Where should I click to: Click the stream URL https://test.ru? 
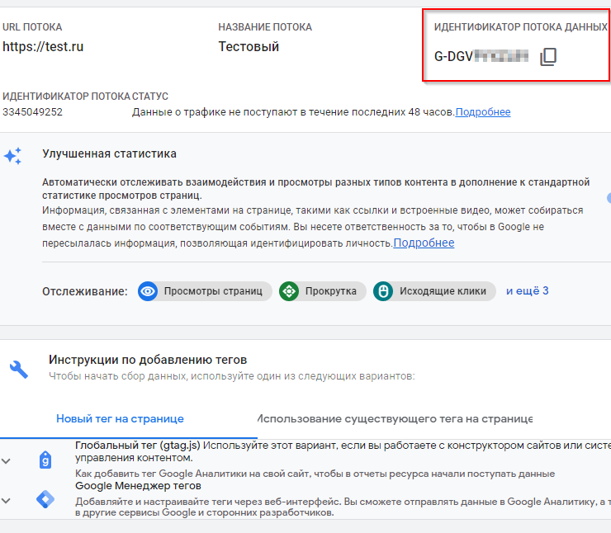tap(43, 47)
